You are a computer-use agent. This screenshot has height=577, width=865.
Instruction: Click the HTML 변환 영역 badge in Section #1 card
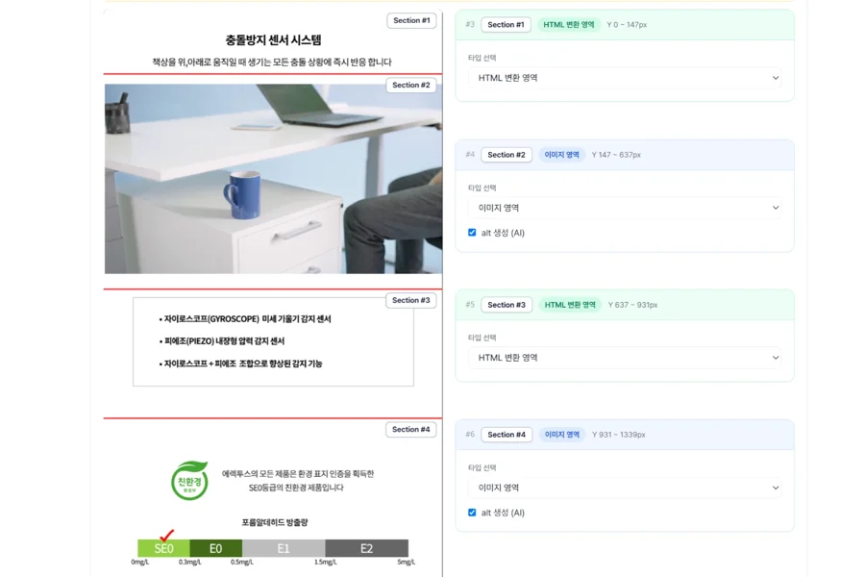point(569,25)
